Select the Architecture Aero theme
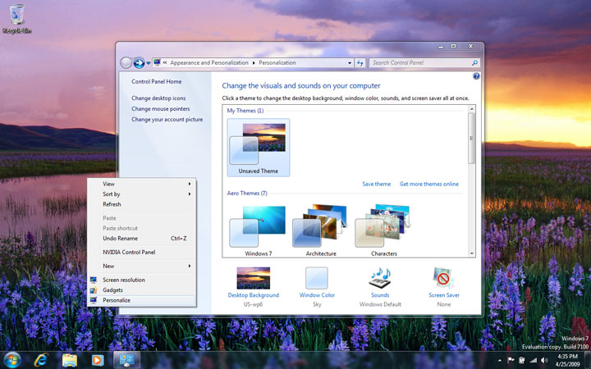591x369 pixels. coord(321,230)
